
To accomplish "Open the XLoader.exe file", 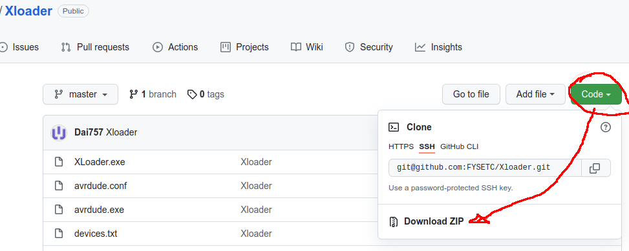I will (100, 162).
